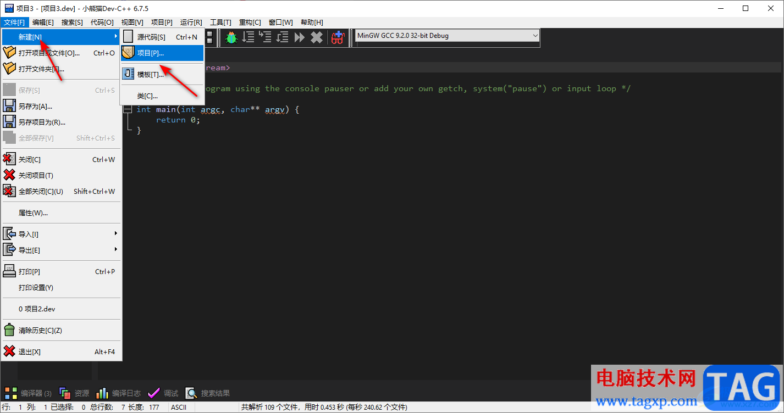The image size is (784, 413).
Task: Click the Step Into debug icon
Action: (x=266, y=37)
